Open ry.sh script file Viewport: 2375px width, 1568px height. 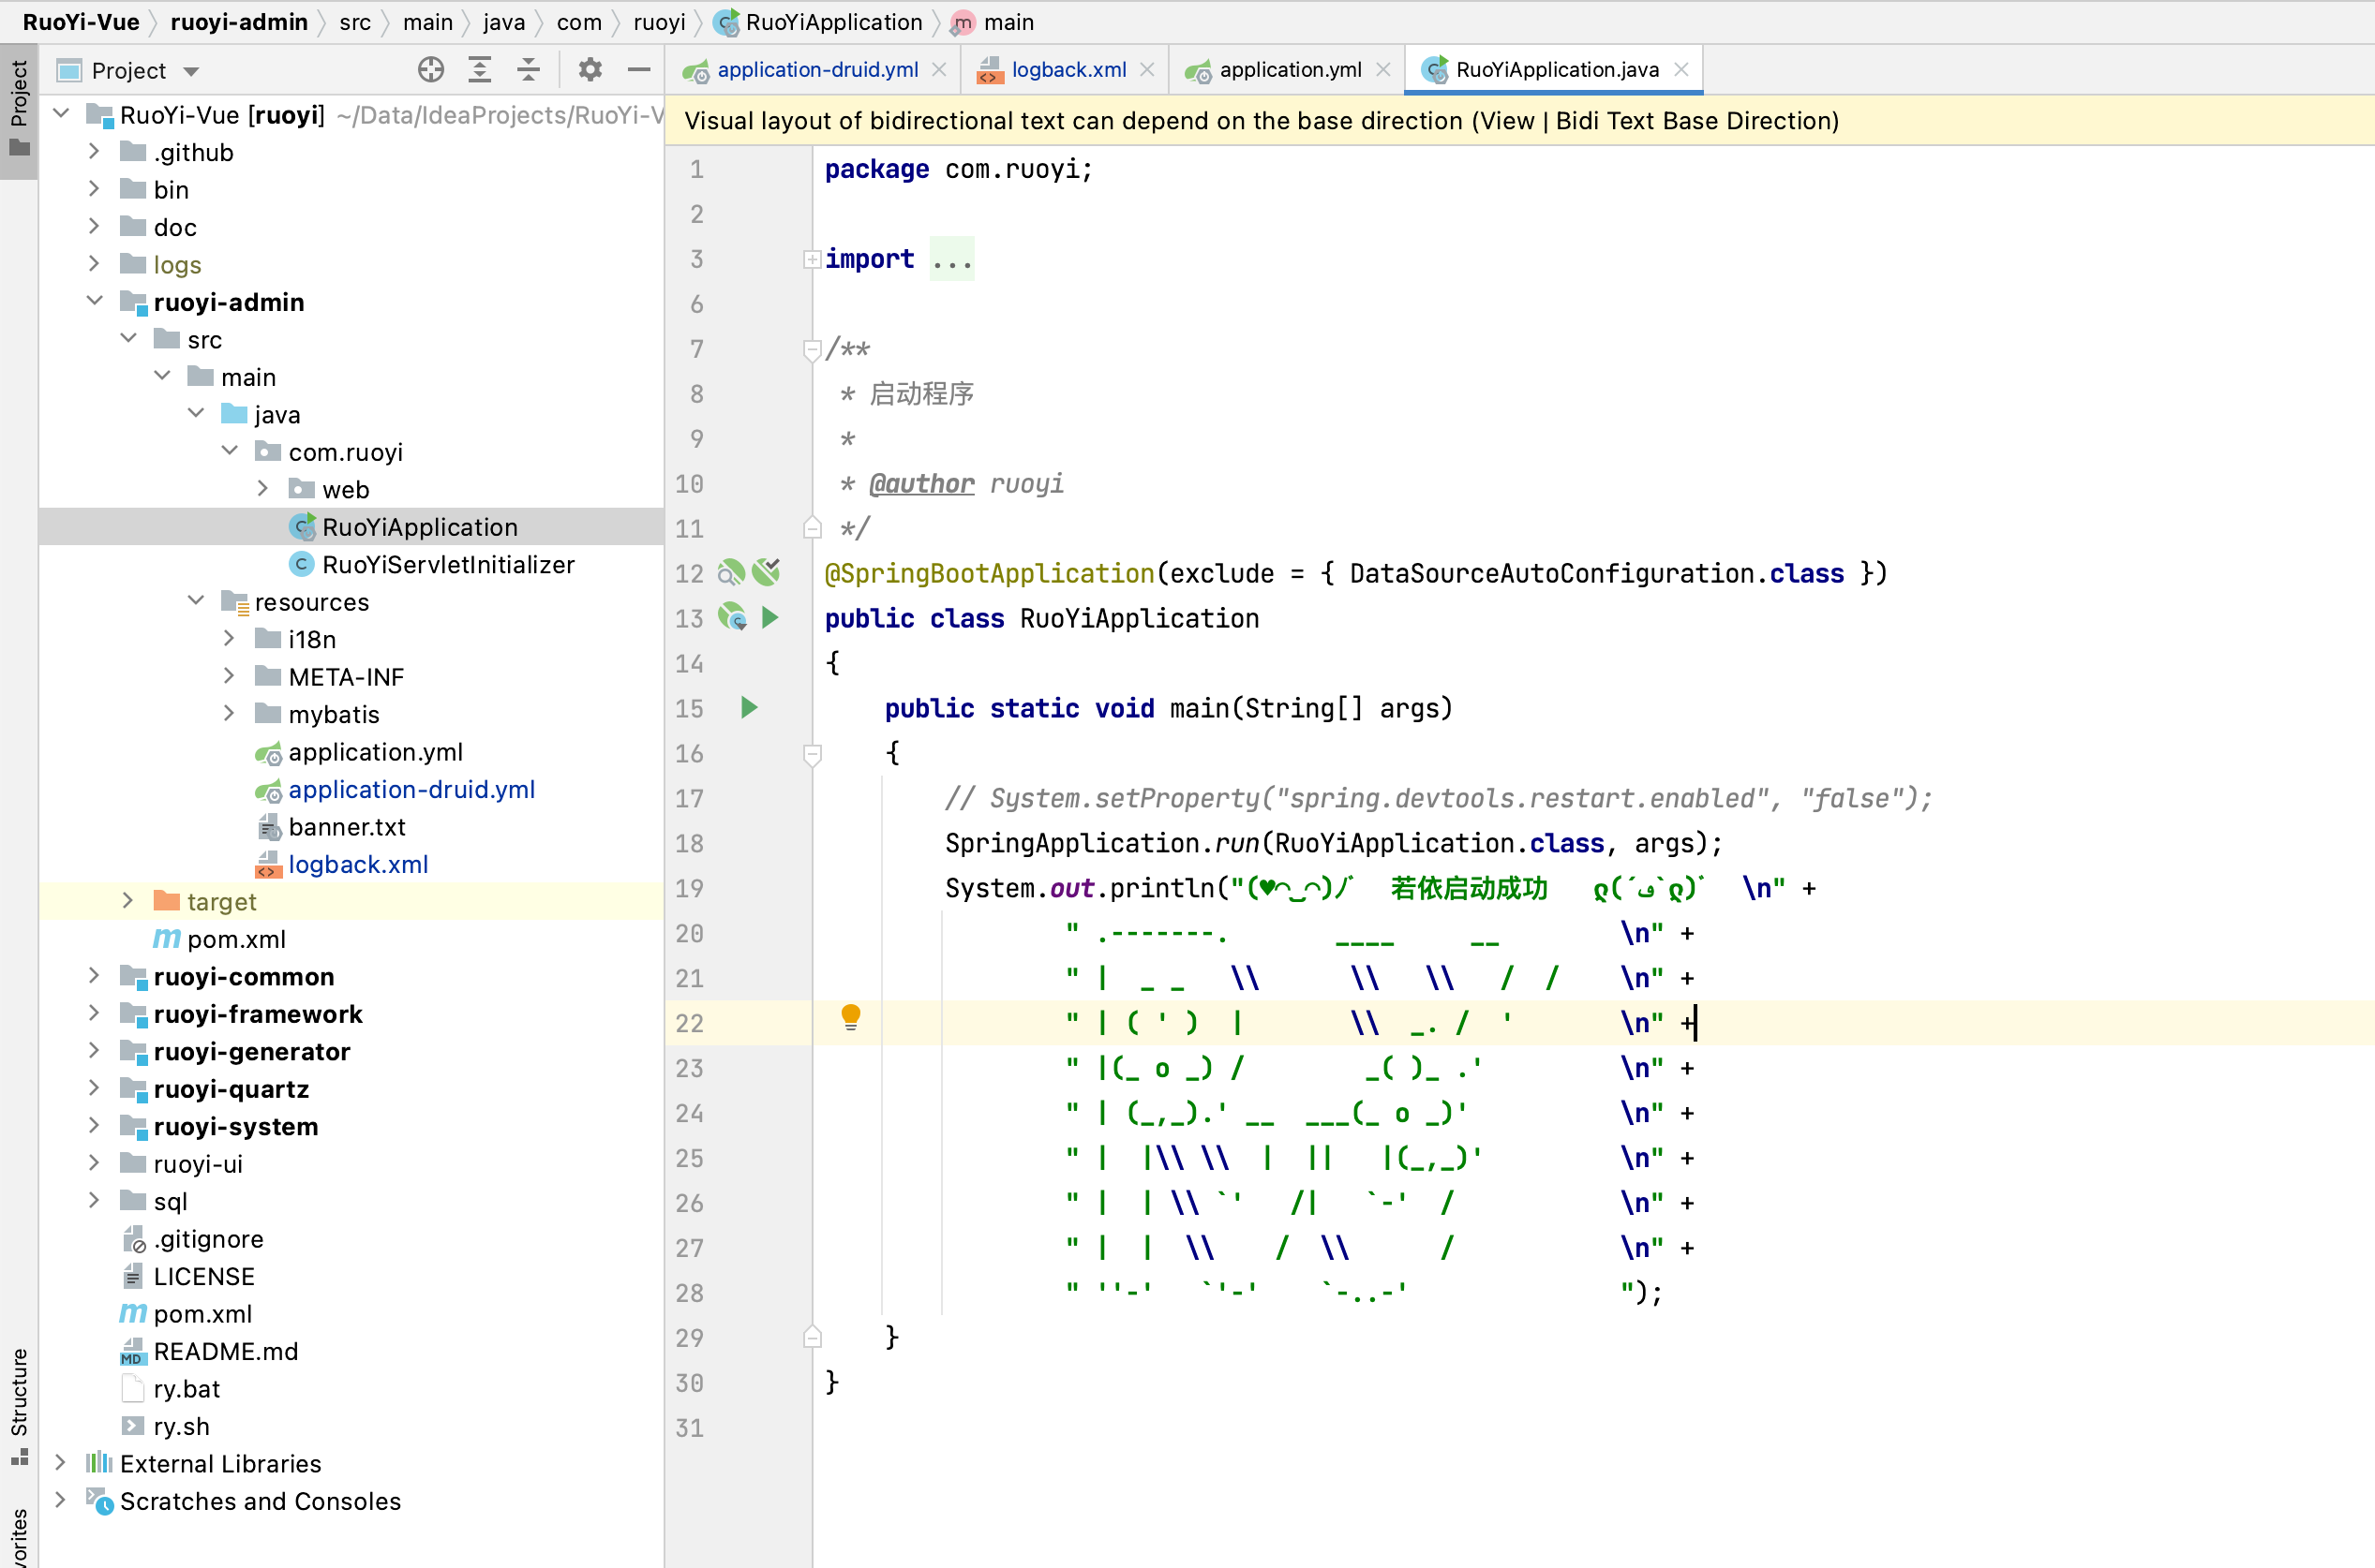pyautogui.click(x=181, y=1426)
